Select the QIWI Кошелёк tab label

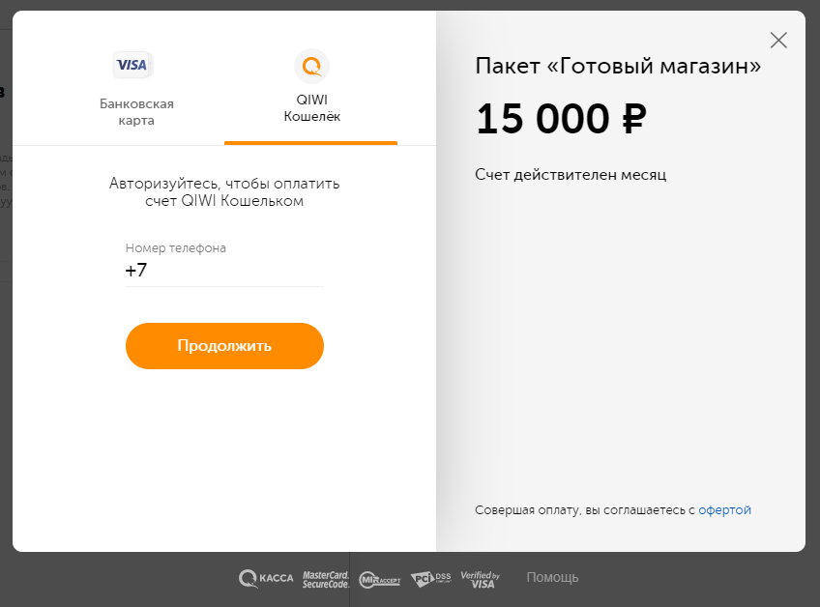click(x=311, y=108)
